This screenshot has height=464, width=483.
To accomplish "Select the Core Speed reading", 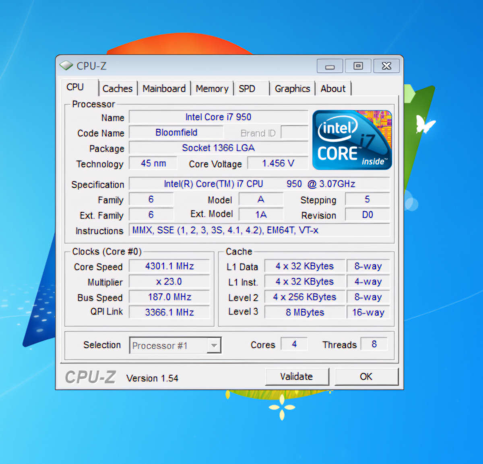I will click(169, 266).
